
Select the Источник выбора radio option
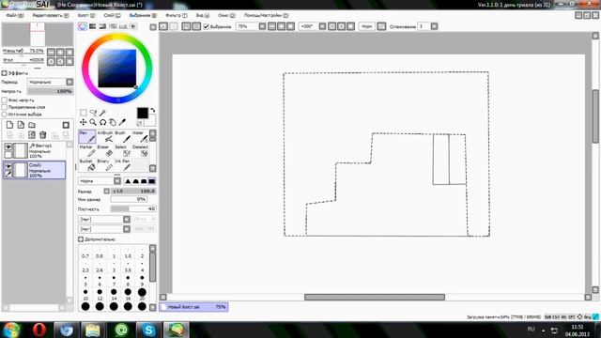pos(4,115)
